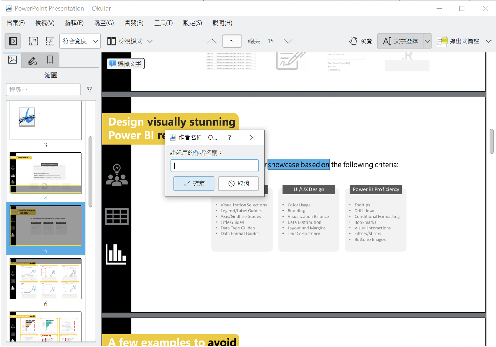Click the zoom-in icon on the toolbar
The height and width of the screenshot is (347, 496).
click(x=33, y=41)
